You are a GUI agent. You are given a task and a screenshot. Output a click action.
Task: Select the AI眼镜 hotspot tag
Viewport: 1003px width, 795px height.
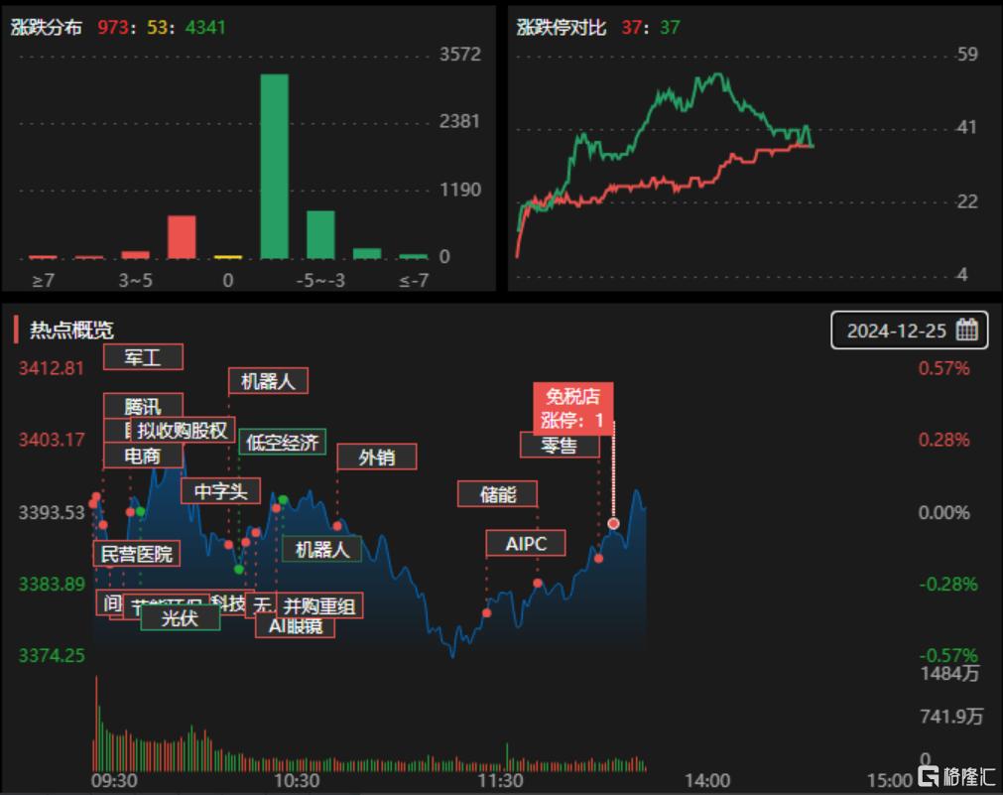295,624
